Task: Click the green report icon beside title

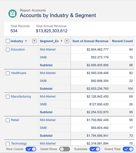Action: click(13, 14)
